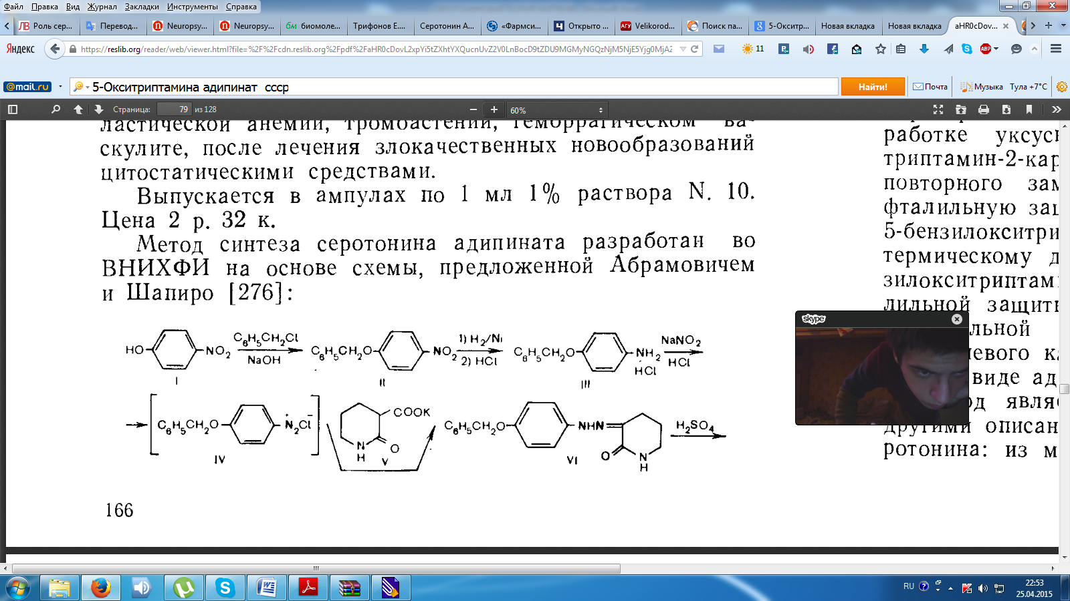
Task: Click the chat smiley face icon
Action: [1016, 49]
